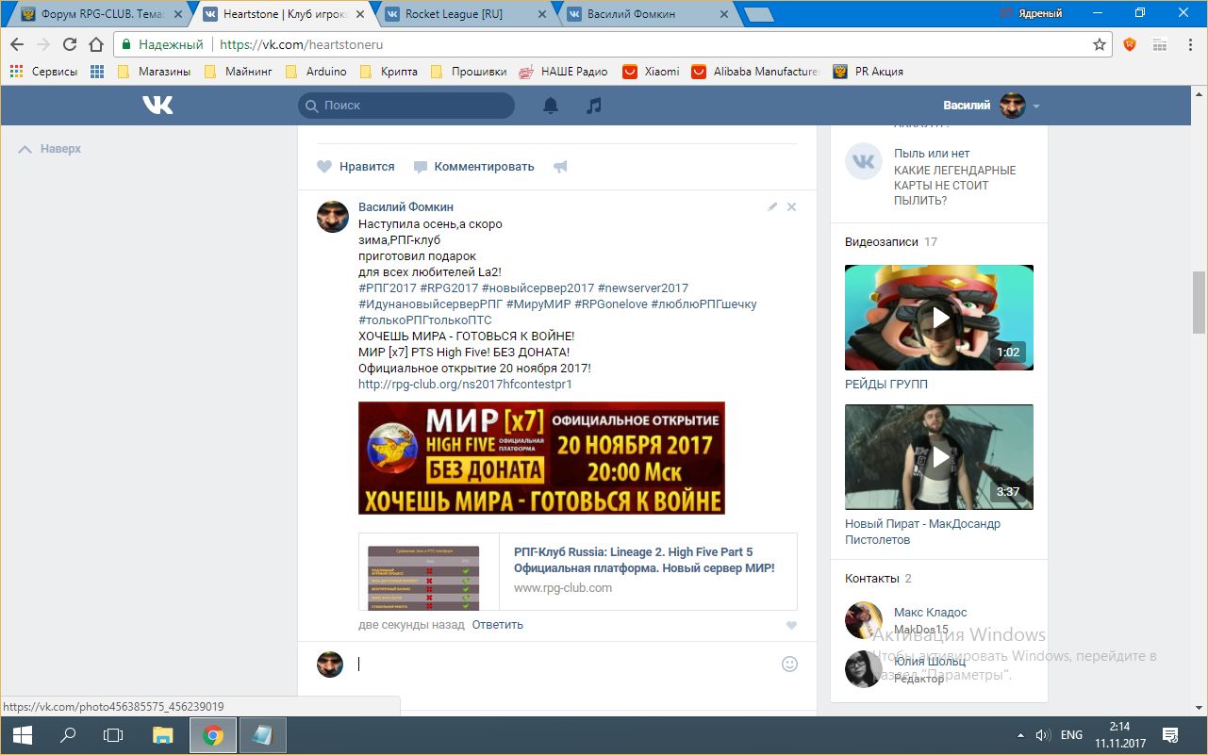Click the Ответить reply link
1208x755 pixels.
(x=497, y=625)
